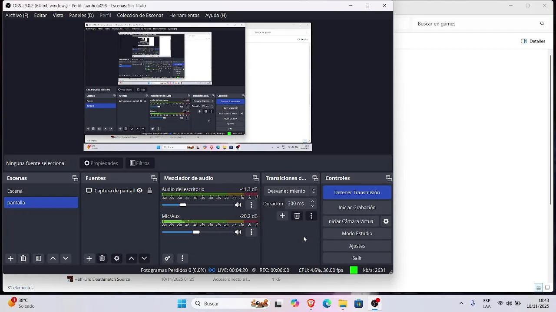
Task: Open scene filters icon in Escenas panel
Action: pyautogui.click(x=38, y=258)
